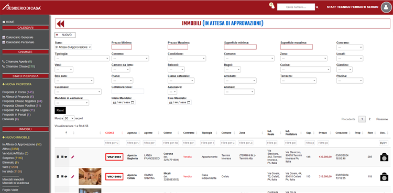Open Foglio Visite in sidebar

tap(10, 190)
